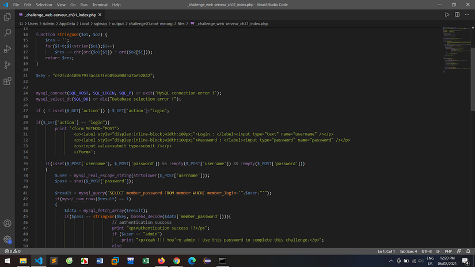Open the Terminal menu
The image size is (475, 267).
100,5
